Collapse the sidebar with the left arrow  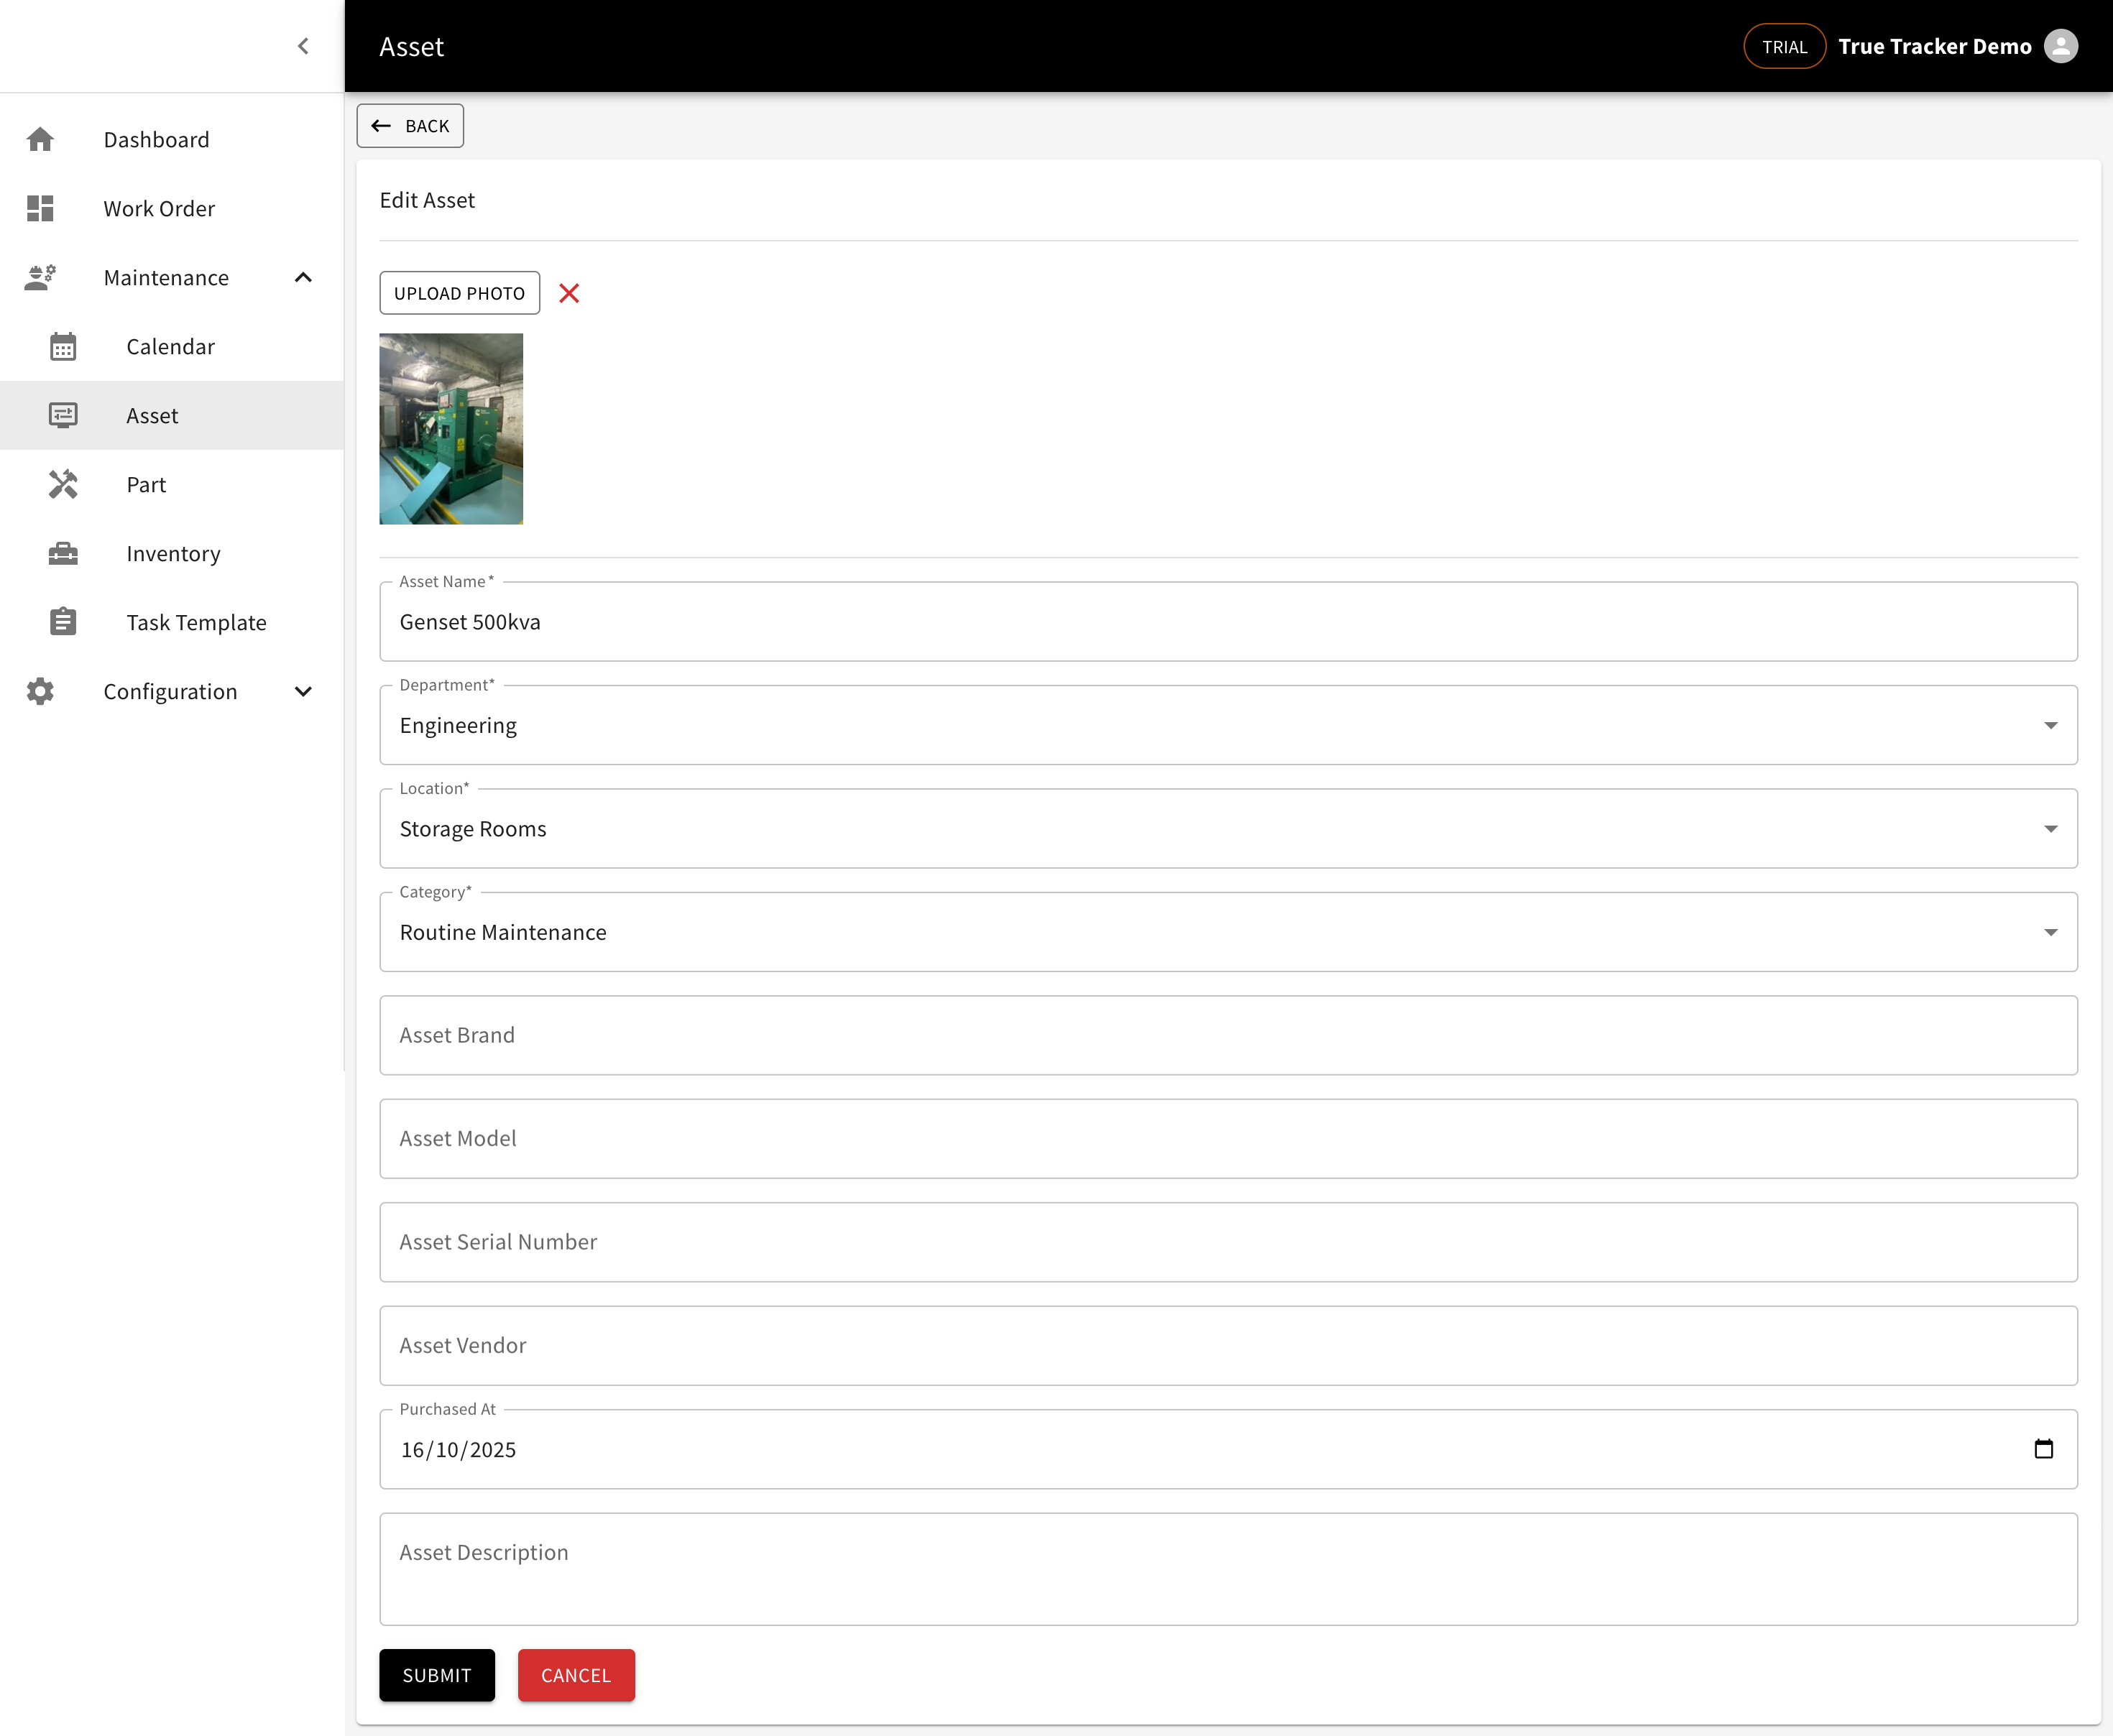pyautogui.click(x=303, y=45)
